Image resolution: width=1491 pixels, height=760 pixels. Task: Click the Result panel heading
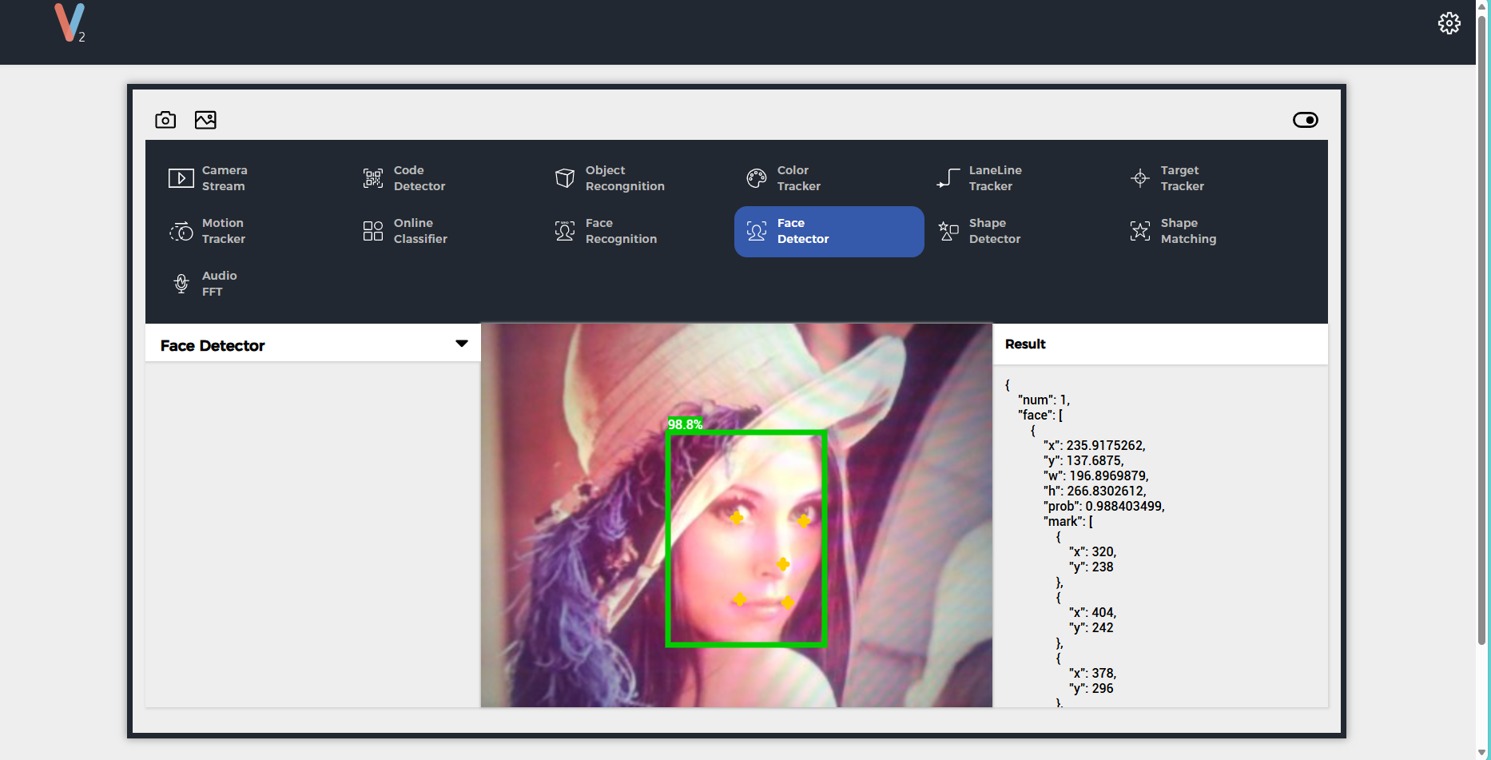1025,344
